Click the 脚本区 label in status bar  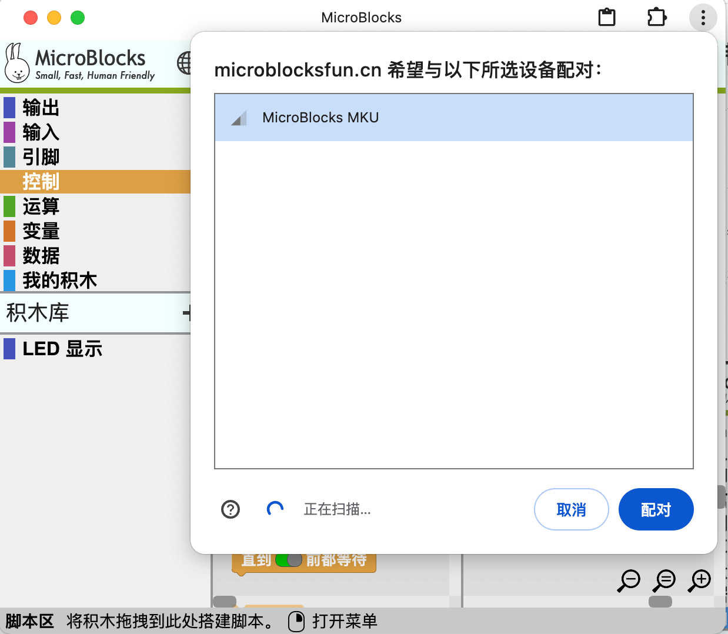pyautogui.click(x=29, y=621)
